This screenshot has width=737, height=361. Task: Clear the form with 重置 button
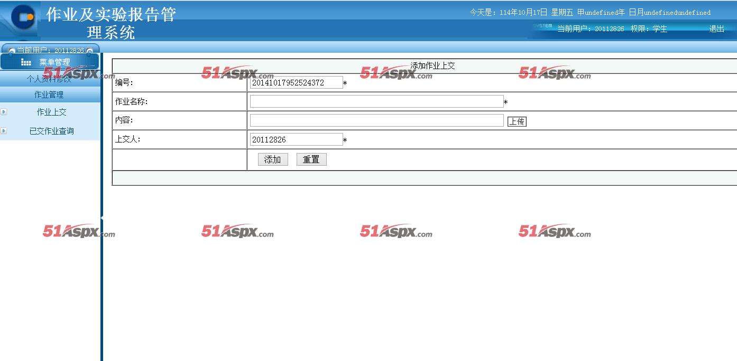pyautogui.click(x=311, y=159)
